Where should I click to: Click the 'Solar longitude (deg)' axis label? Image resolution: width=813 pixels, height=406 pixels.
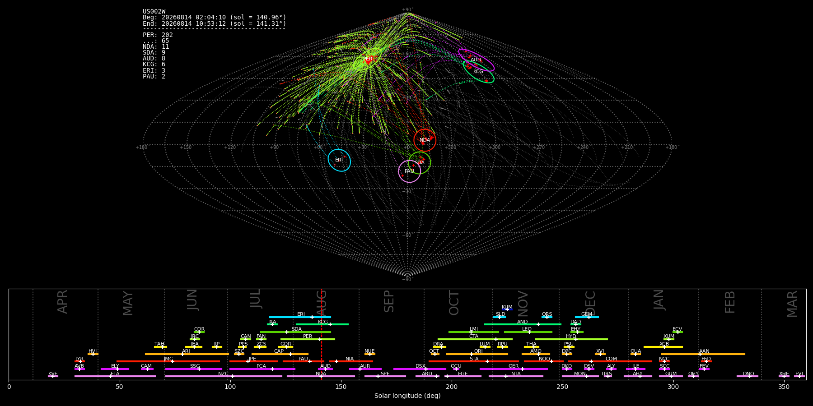coord(407,396)
